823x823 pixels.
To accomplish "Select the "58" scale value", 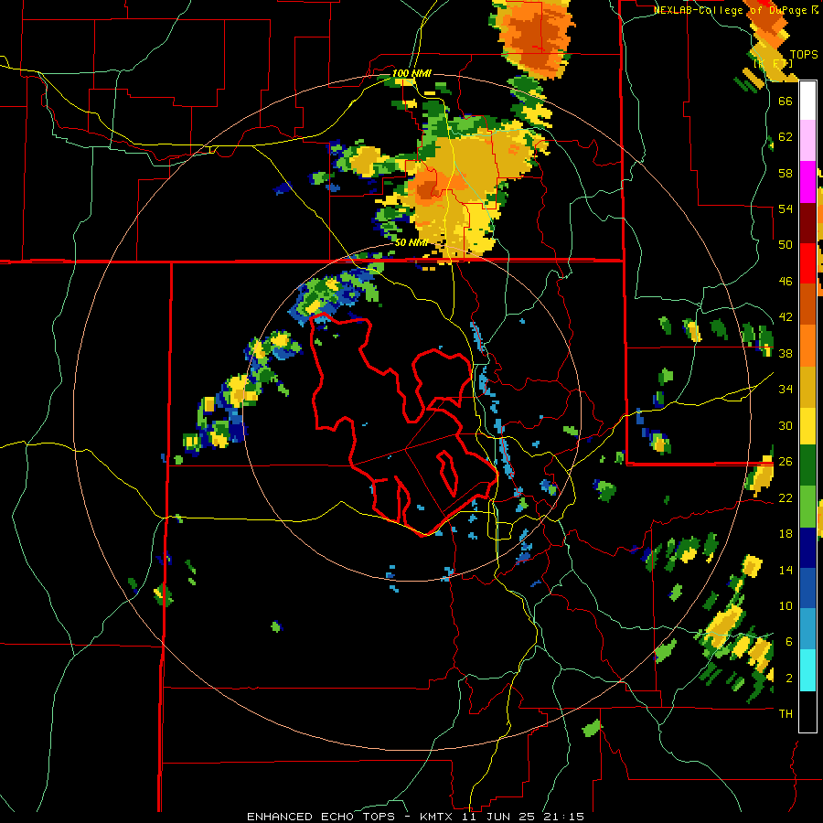I will click(786, 173).
